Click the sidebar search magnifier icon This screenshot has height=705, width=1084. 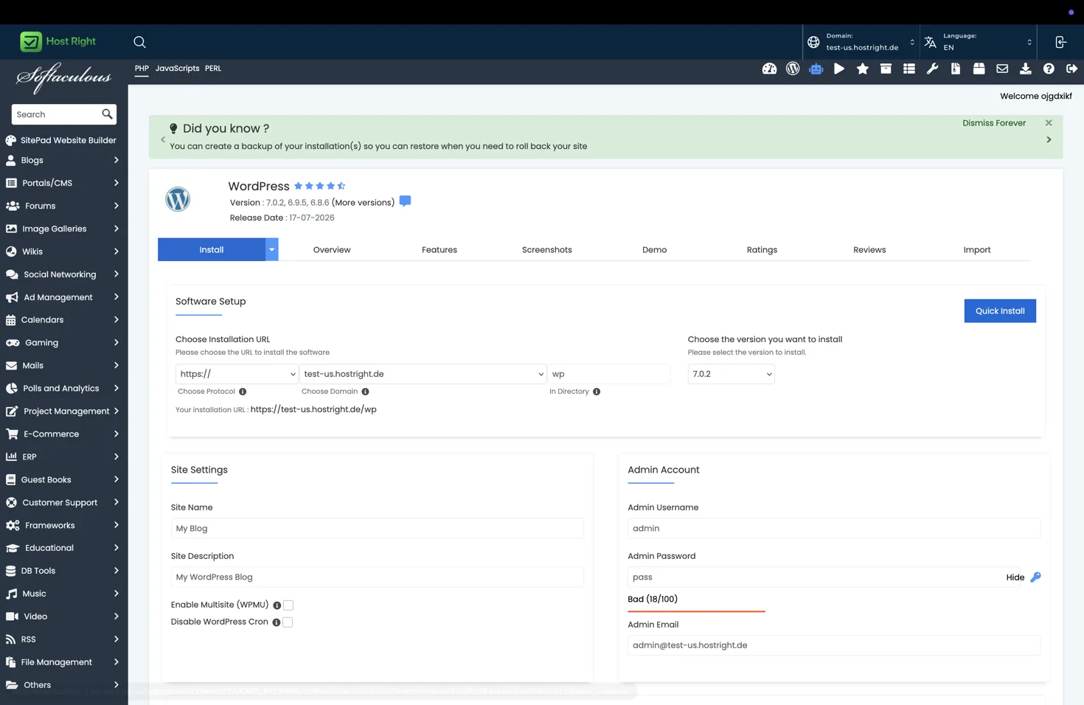pyautogui.click(x=107, y=114)
